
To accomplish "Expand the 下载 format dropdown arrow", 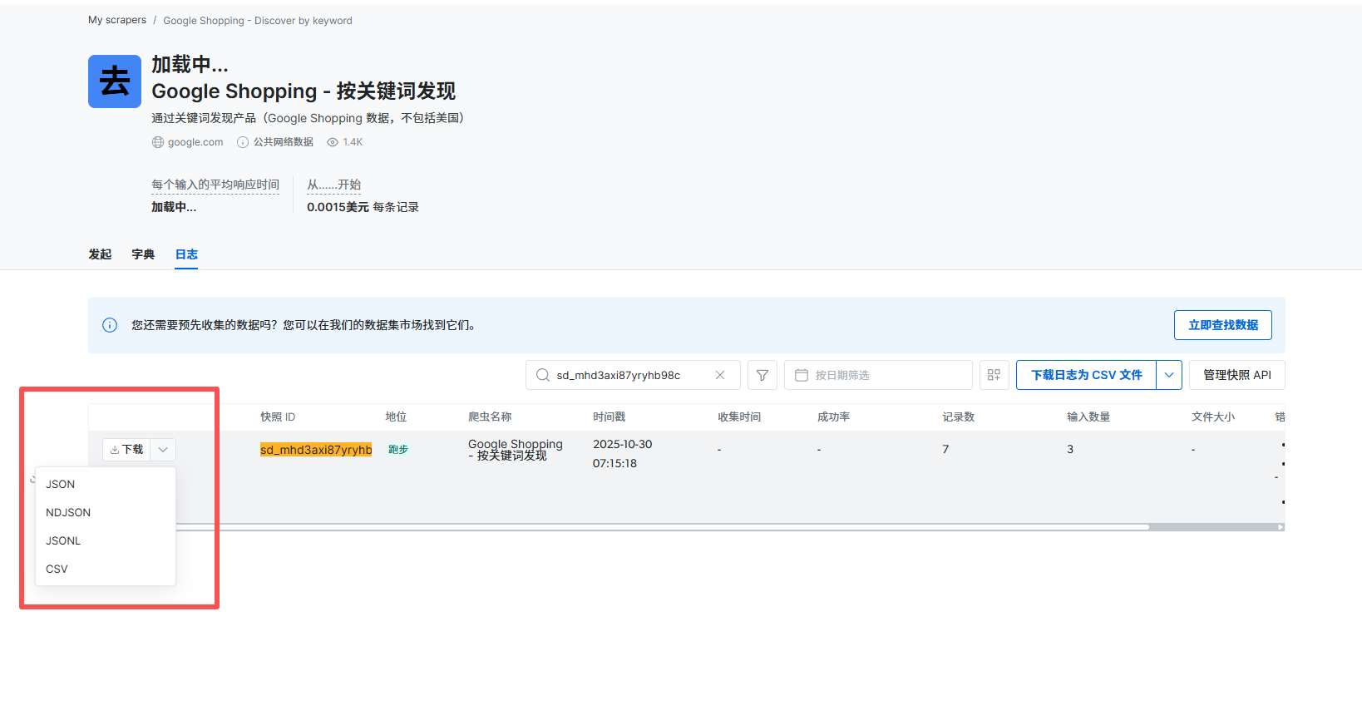I will 164,449.
